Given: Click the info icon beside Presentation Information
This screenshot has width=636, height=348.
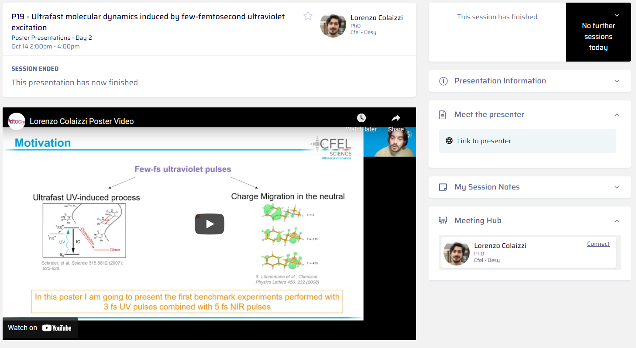Looking at the screenshot, I should tap(443, 81).
